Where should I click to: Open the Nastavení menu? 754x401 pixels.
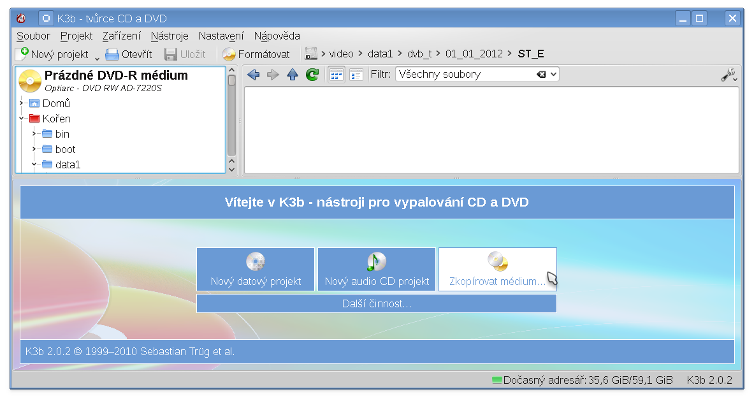[221, 36]
